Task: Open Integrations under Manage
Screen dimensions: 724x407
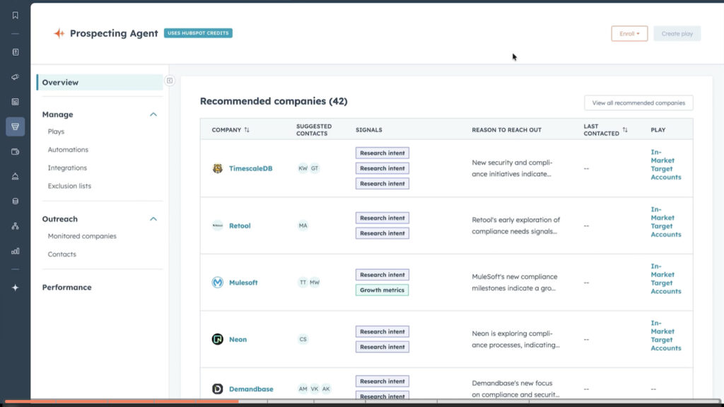Action: [x=67, y=168]
